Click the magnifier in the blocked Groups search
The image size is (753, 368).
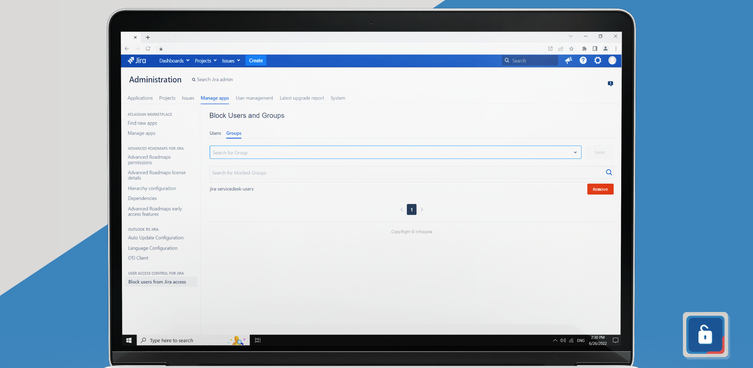[x=609, y=172]
